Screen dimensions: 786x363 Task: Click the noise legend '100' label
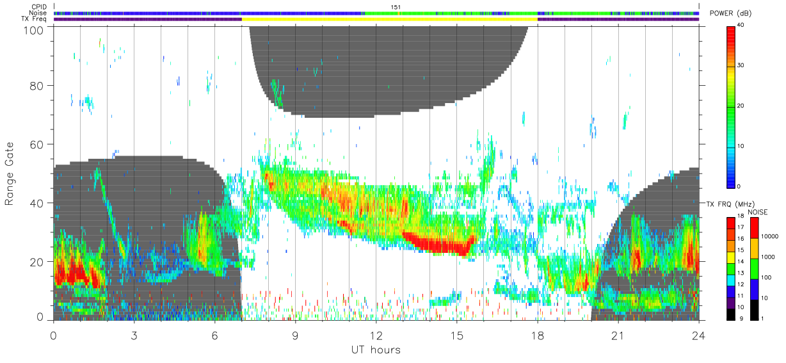point(765,277)
